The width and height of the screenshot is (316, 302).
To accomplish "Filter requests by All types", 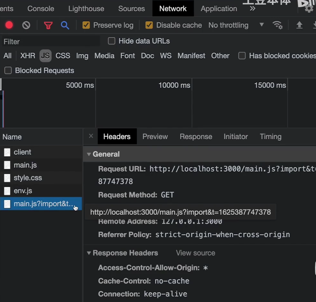I will (7, 56).
